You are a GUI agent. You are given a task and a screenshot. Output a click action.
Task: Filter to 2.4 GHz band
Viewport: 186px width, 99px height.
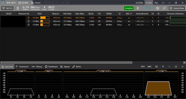click(x=139, y=3)
